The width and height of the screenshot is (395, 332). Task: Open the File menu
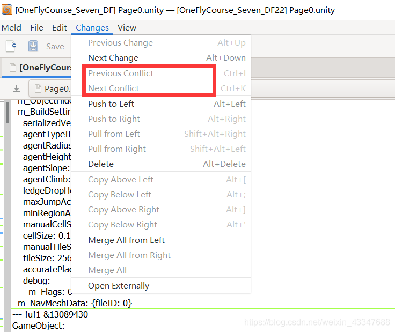tap(37, 28)
